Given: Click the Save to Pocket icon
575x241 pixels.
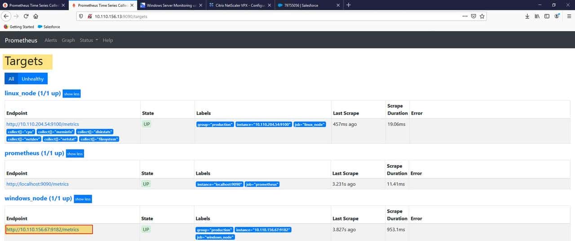Looking at the screenshot, I should click(473, 16).
